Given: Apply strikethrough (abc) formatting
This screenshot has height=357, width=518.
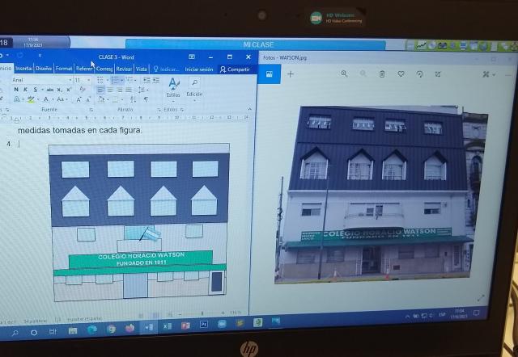Looking at the screenshot, I should click(50, 90).
